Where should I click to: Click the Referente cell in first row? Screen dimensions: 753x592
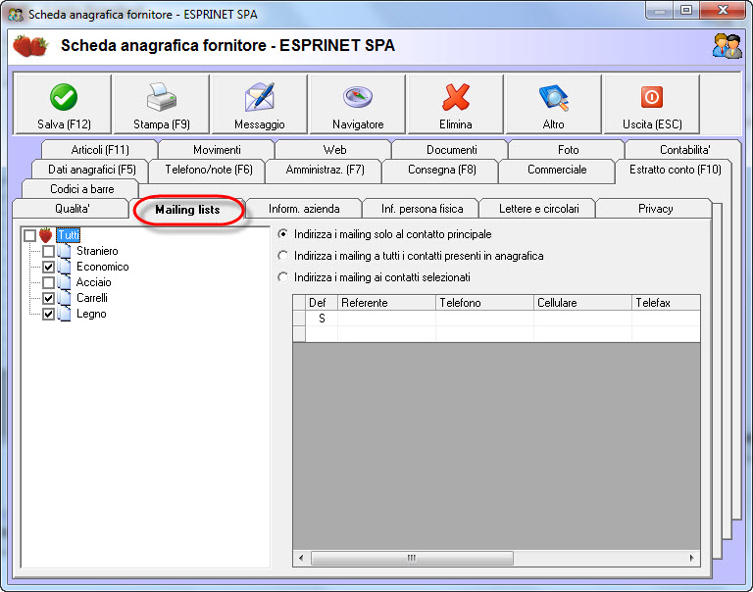point(386,319)
